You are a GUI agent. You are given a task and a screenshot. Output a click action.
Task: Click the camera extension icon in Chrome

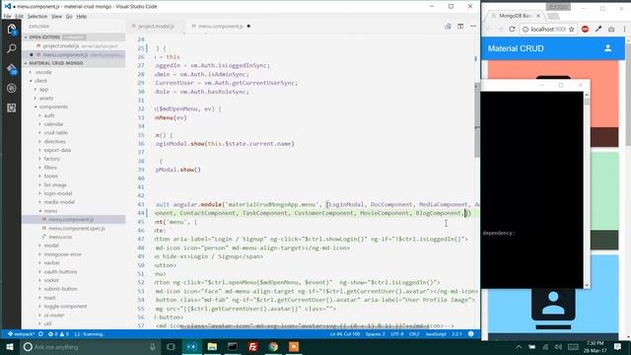(x=611, y=29)
